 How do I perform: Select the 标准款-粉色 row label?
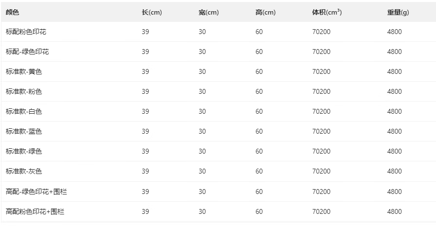click(x=24, y=91)
